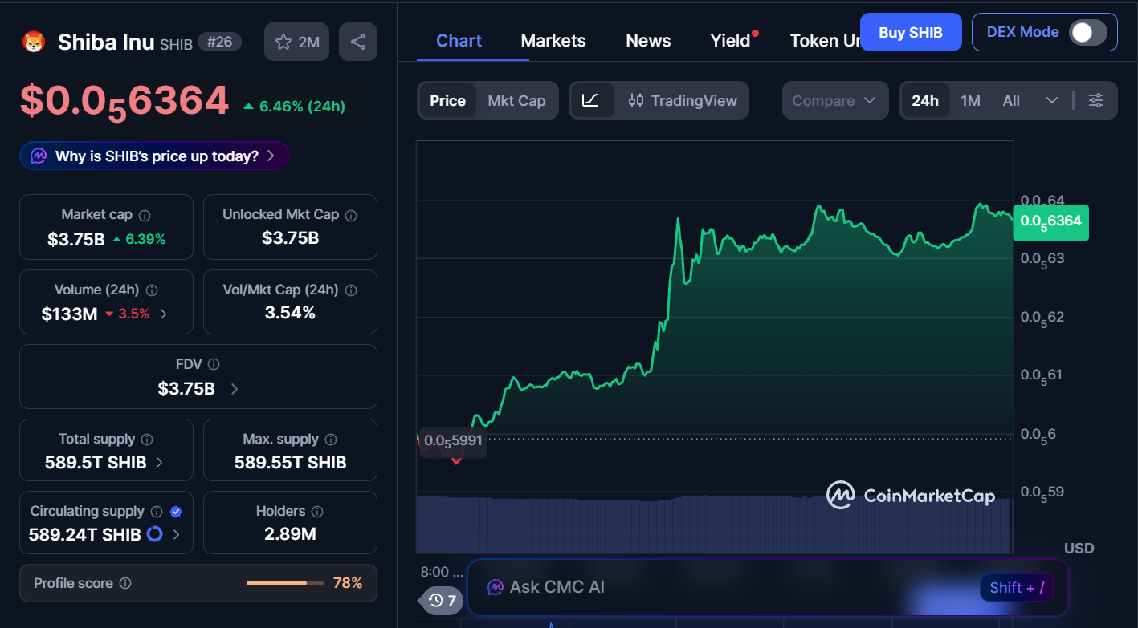Viewport: 1138px width, 628px height.
Task: Click the Market cap info icon
Action: [145, 215]
